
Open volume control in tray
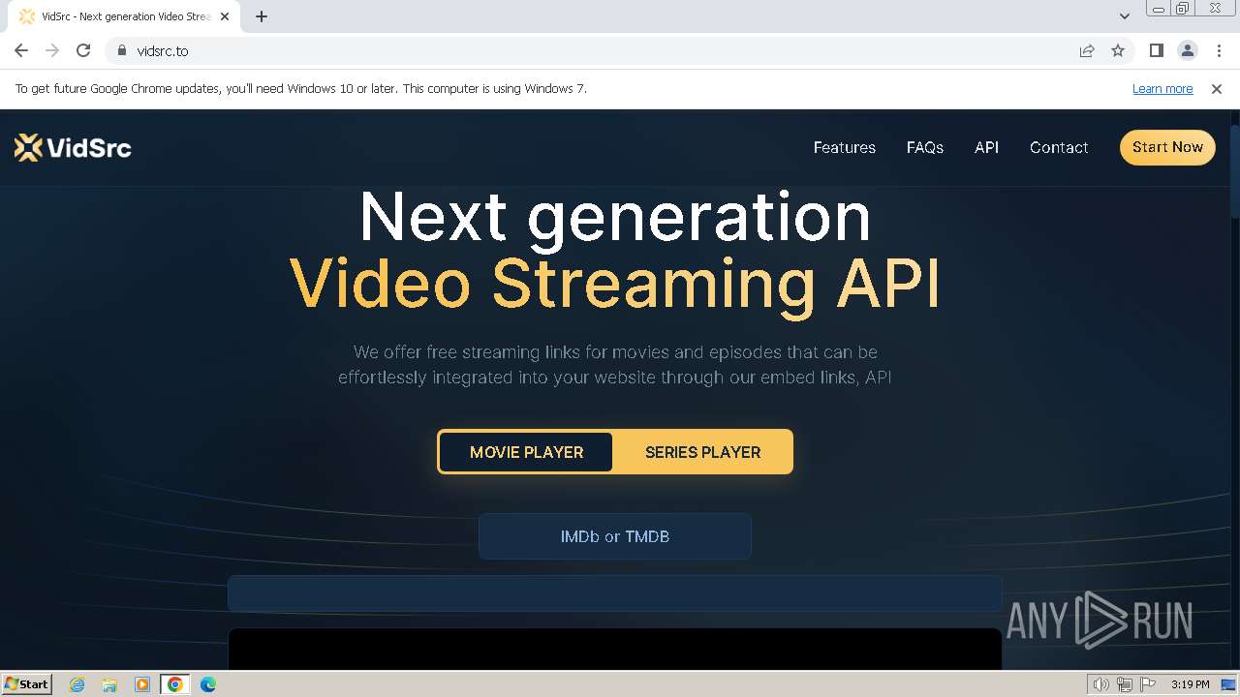(1100, 684)
